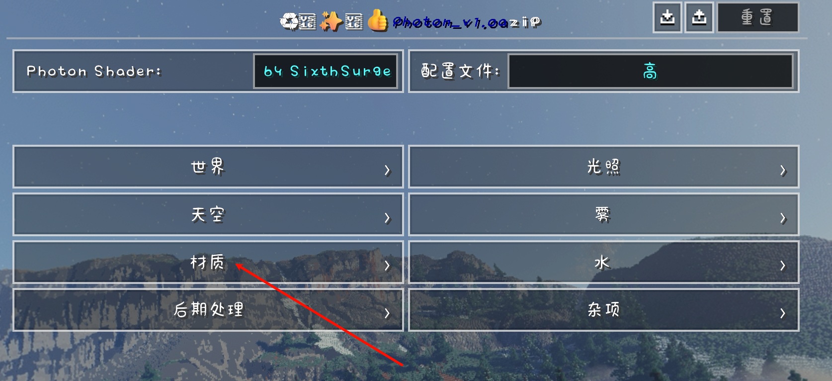
Task: Change the 配置文件 profile value 高
Action: point(650,71)
